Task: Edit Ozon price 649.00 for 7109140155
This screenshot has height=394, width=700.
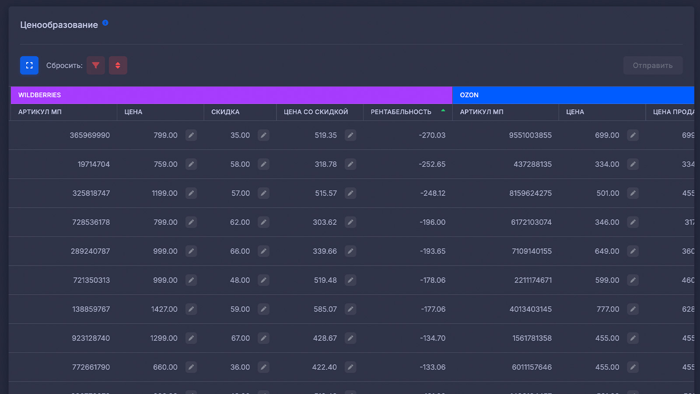Action: point(633,251)
